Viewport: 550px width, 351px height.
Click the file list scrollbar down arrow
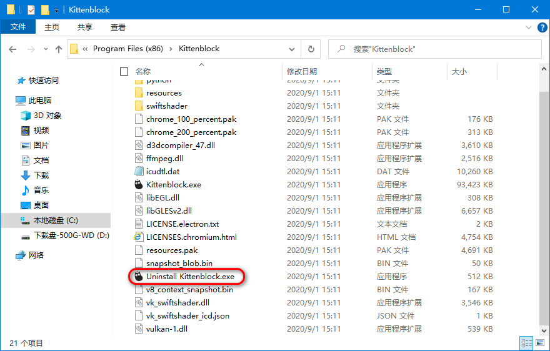pyautogui.click(x=544, y=330)
